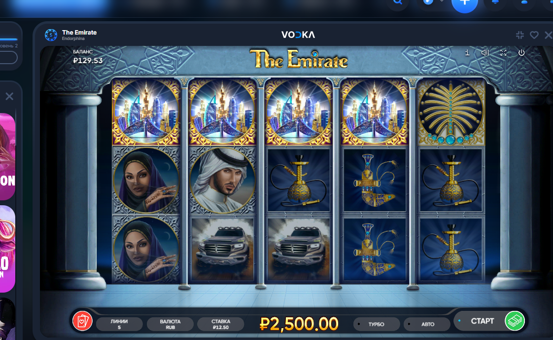
Task: Add The Emirate to favorites heart
Action: 534,35
